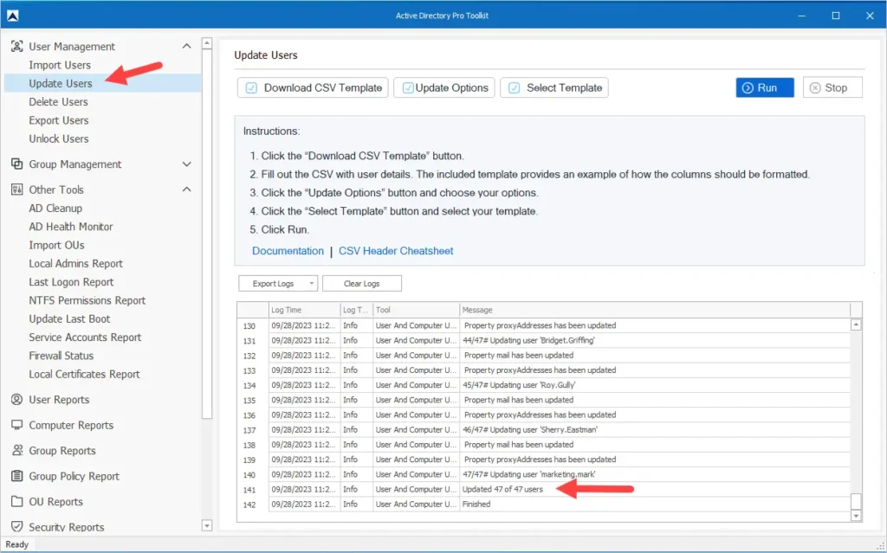Click the Tool column header
Screen dimensions: 887x553
click(416, 310)
